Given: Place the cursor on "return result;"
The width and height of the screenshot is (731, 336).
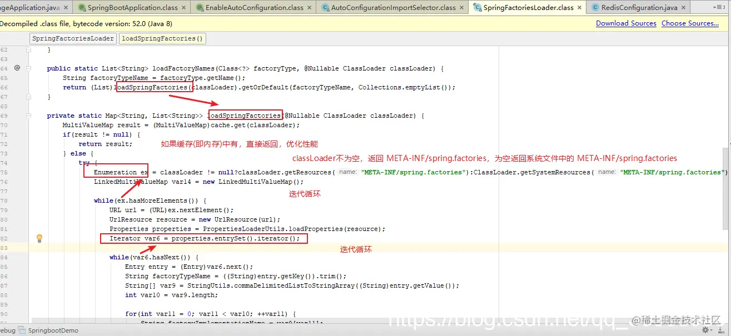Looking at the screenshot, I should point(106,144).
